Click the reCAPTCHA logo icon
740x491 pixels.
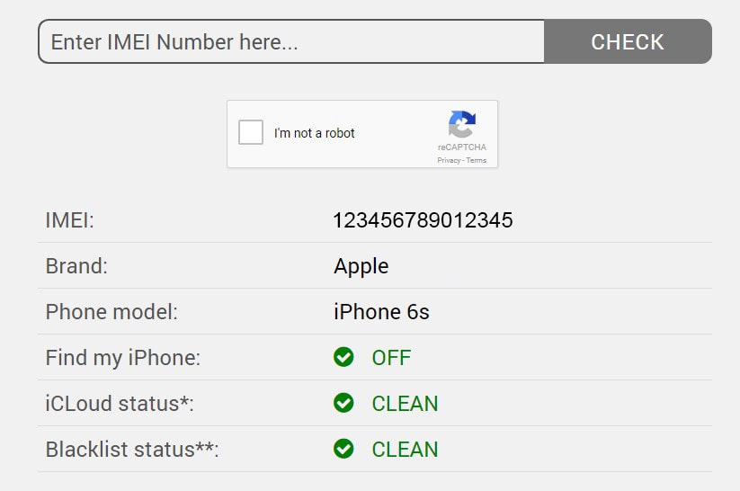pyautogui.click(x=462, y=125)
